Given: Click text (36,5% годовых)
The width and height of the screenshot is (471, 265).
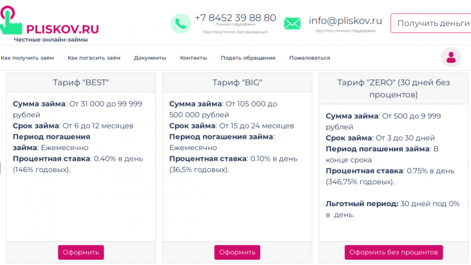Looking at the screenshot, I should click(199, 170).
